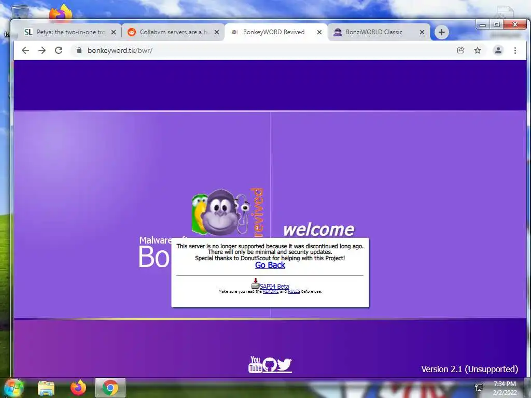Maximize the Chrome window
Screen dimensions: 531x398
[497, 25]
